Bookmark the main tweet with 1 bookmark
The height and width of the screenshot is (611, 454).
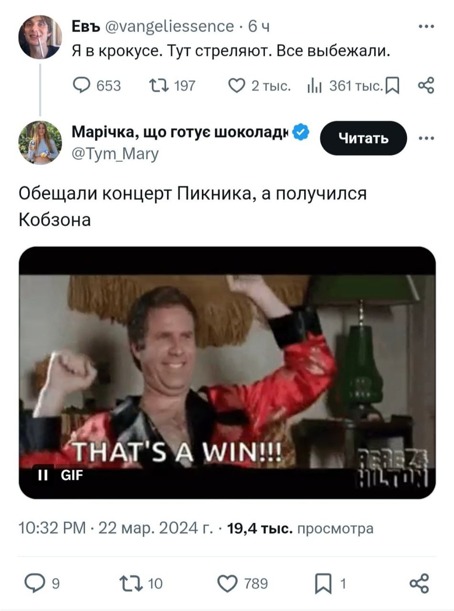pos(329,583)
